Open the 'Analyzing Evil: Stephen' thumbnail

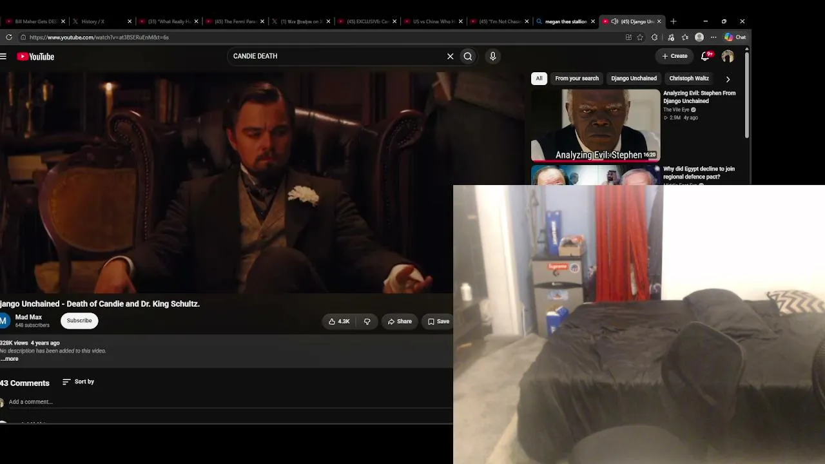click(596, 125)
